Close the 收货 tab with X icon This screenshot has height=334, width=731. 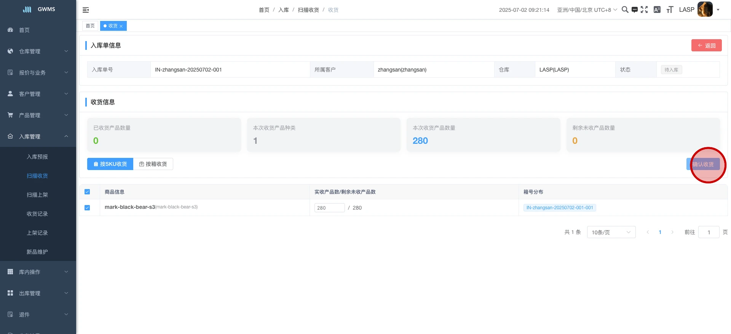[x=121, y=26]
